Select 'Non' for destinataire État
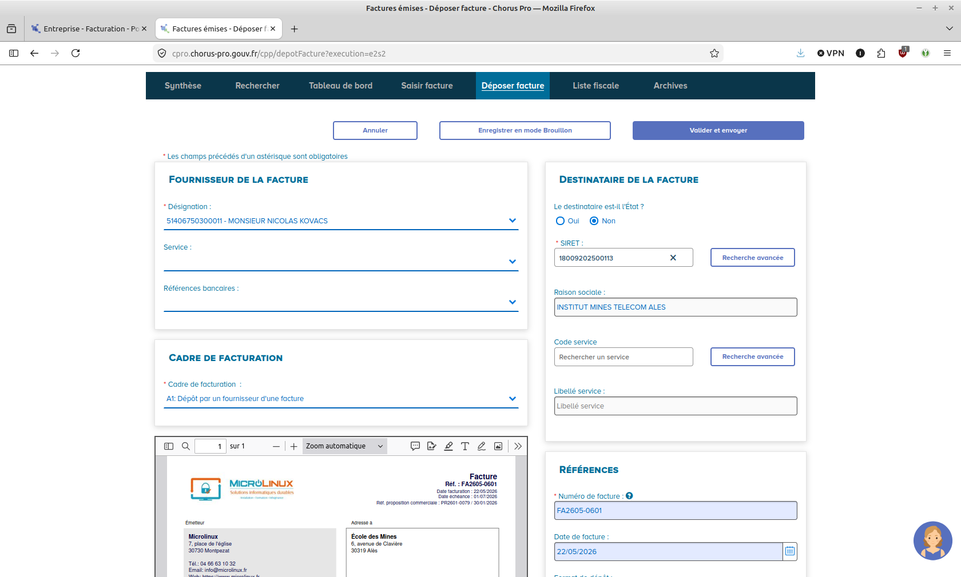The height and width of the screenshot is (577, 961). pyautogui.click(x=594, y=221)
